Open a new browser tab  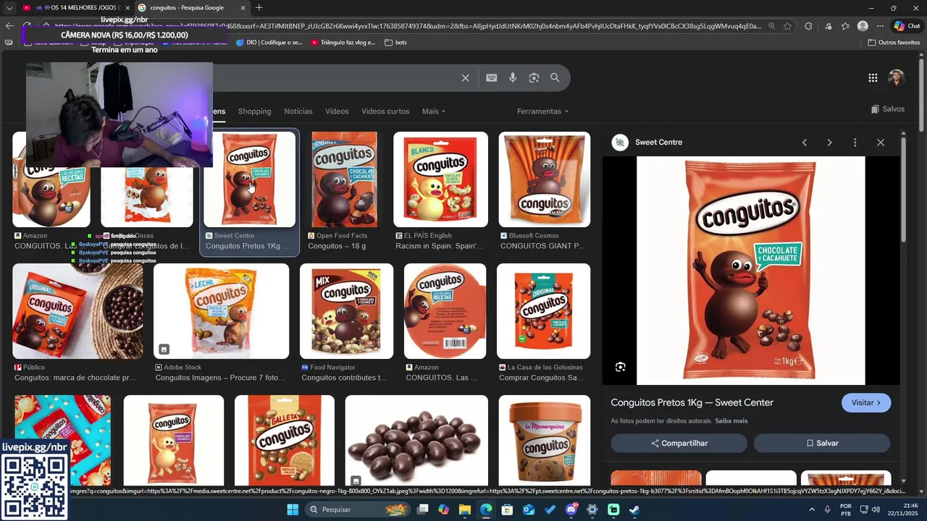point(259,8)
